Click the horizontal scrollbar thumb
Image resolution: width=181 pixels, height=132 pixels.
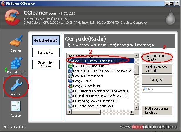[86, 112]
